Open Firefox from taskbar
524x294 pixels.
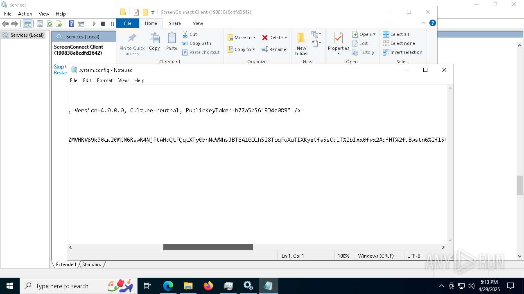[208, 286]
